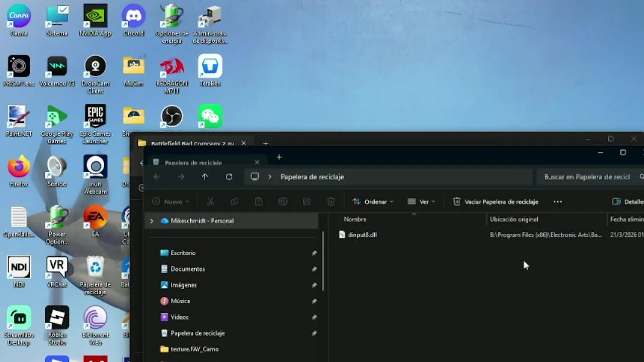Open texture.FAV_Camo folder in sidebar
644x362 pixels.
[194, 349]
